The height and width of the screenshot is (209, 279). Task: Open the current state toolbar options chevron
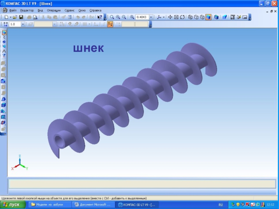[151, 24]
